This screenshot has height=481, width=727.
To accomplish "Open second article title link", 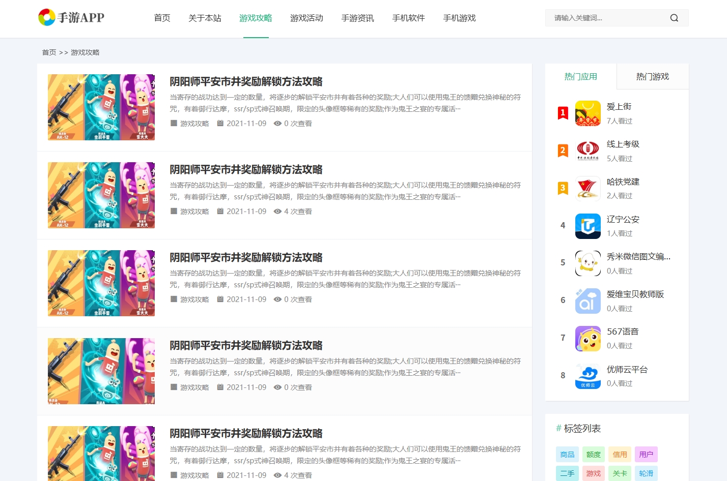I will coord(246,169).
